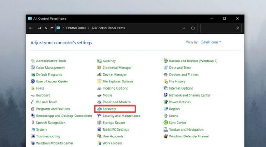
Task: Click the Power Options icon
Action: (x=165, y=102)
